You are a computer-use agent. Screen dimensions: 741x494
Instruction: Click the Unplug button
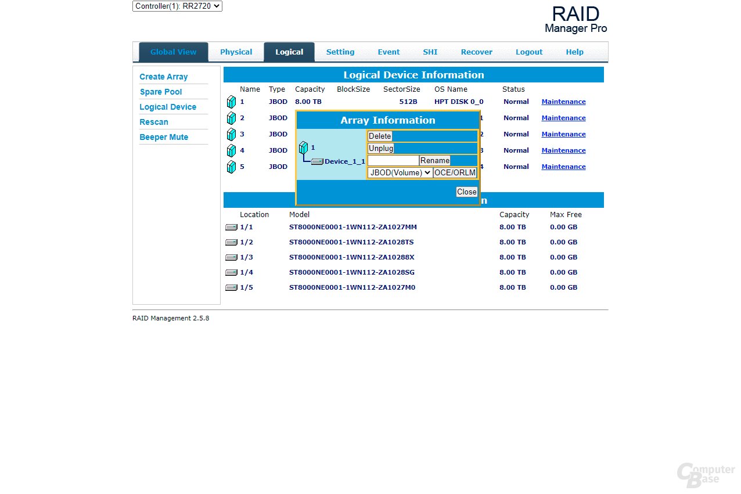pos(381,148)
